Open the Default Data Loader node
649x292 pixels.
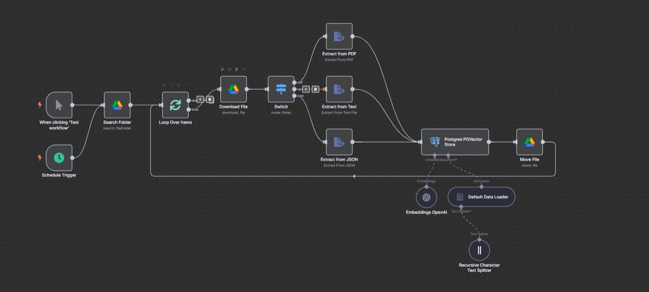click(x=481, y=197)
